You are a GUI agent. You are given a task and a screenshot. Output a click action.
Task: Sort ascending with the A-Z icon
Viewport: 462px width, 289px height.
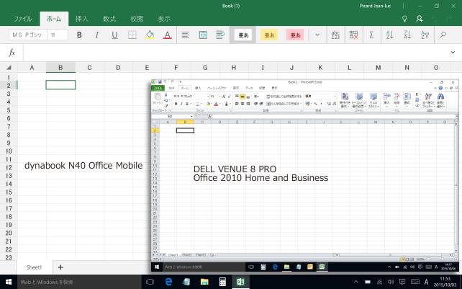(389, 35)
